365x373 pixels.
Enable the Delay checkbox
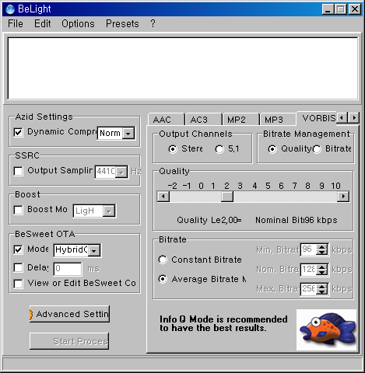point(18,268)
